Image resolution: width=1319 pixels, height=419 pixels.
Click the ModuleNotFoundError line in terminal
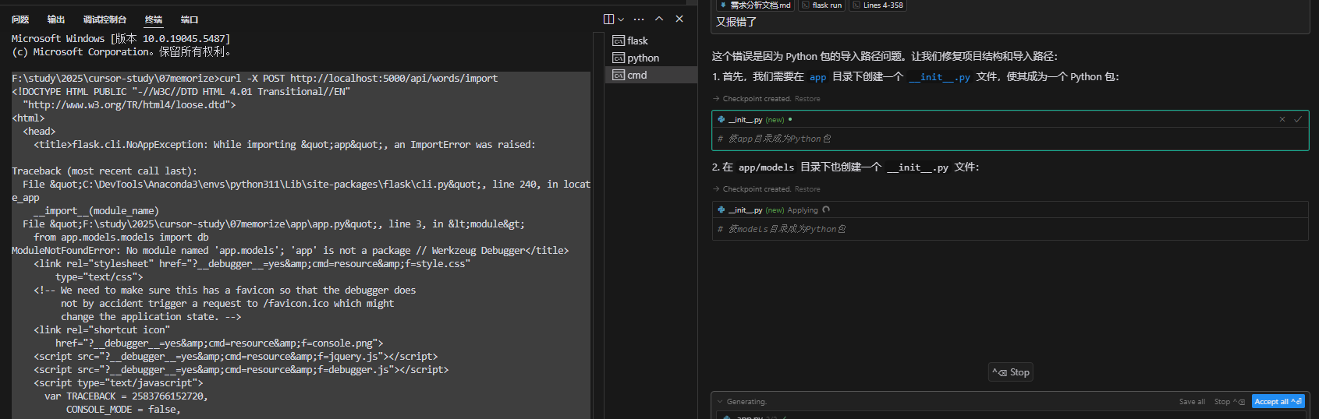(x=290, y=251)
